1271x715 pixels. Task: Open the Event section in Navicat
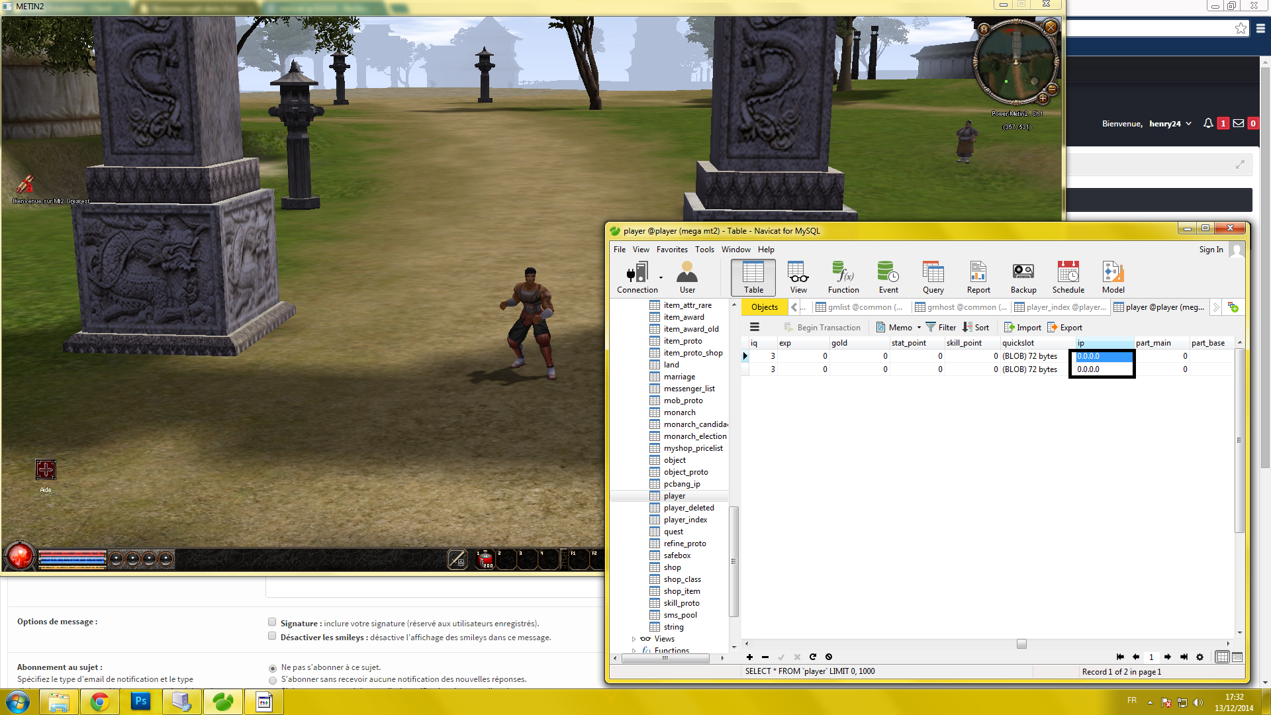888,277
